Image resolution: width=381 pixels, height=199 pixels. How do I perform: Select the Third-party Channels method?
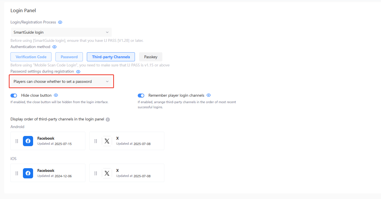111,57
